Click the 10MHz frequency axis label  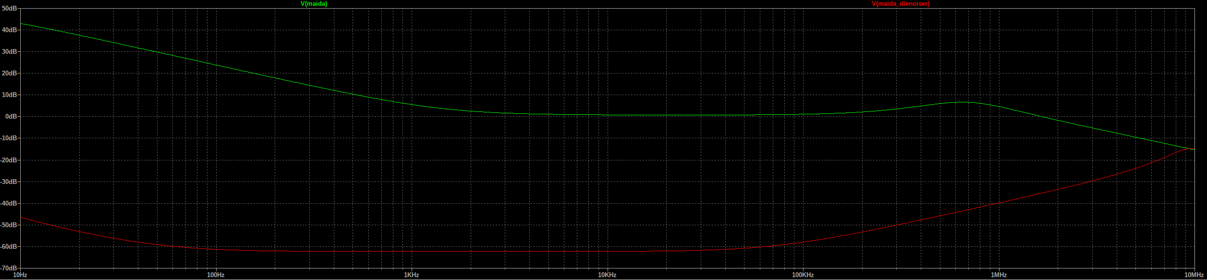(1194, 275)
